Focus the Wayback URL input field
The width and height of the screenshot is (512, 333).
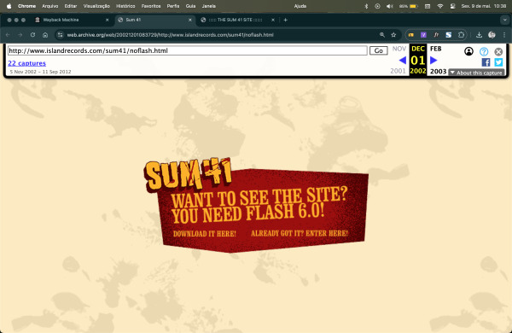188,50
